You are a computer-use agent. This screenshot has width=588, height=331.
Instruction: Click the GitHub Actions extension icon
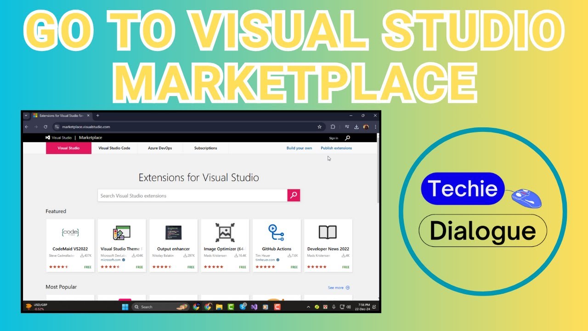click(x=277, y=233)
